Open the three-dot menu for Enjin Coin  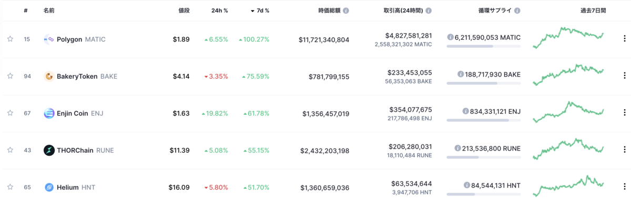[624, 112]
